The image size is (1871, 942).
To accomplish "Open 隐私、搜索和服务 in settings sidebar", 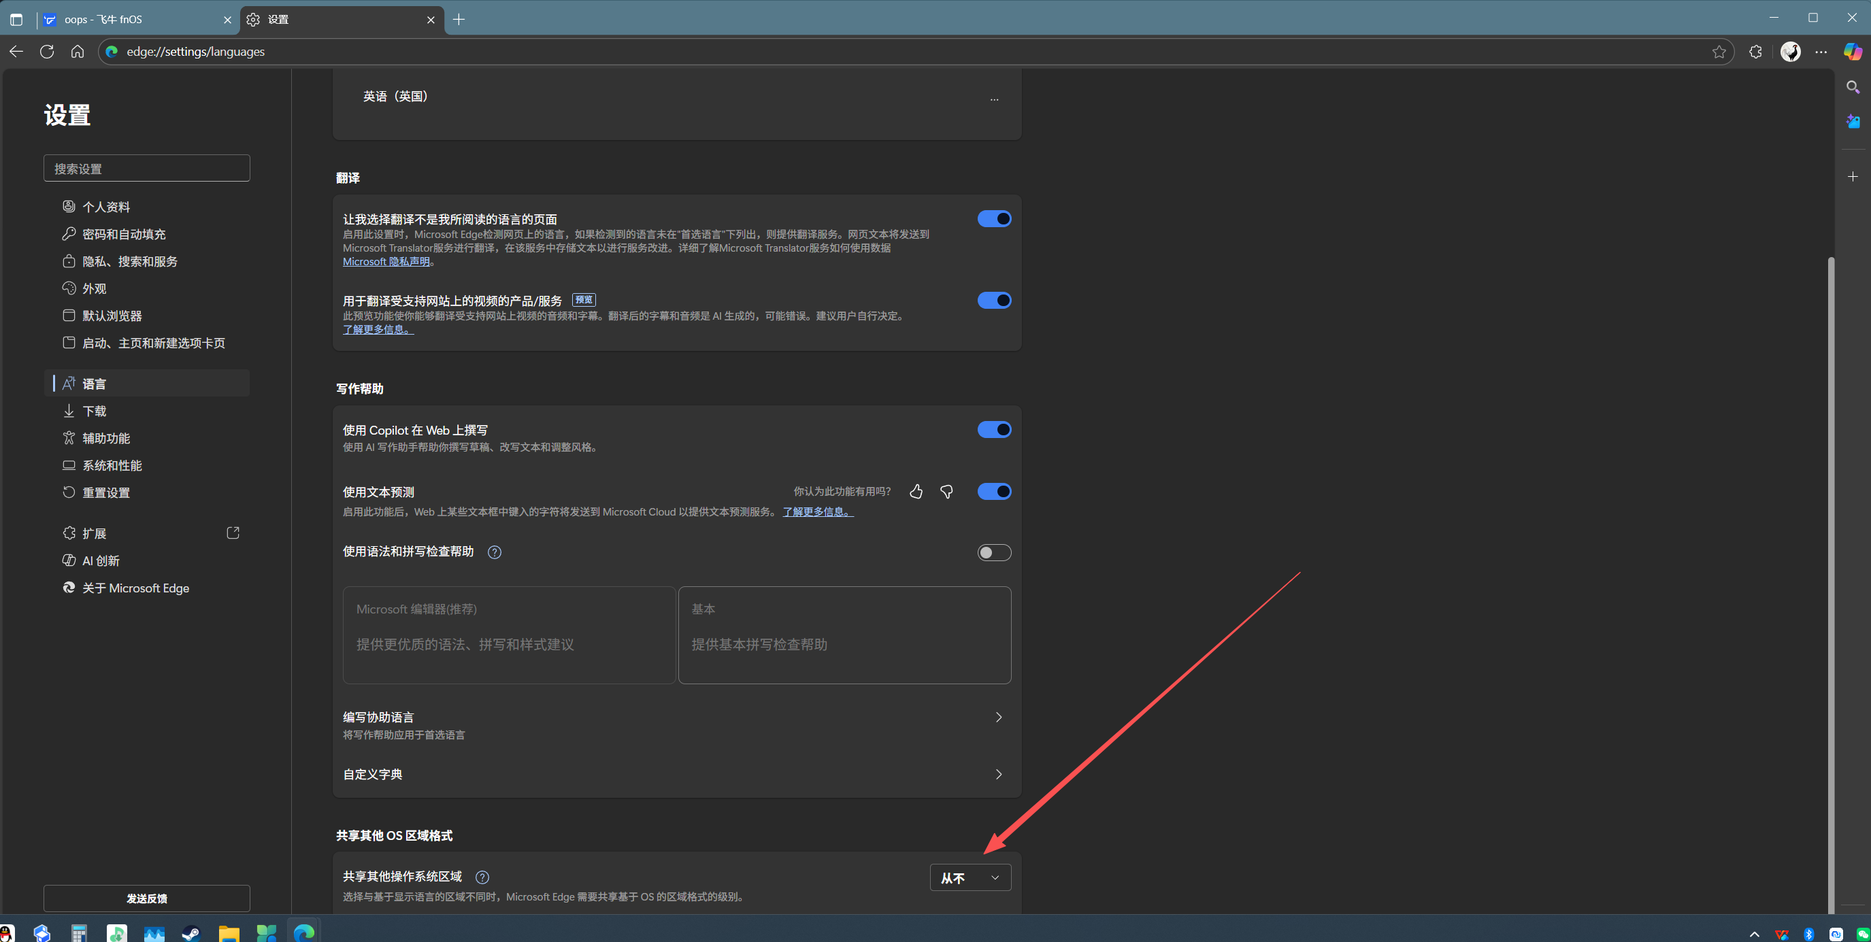I will click(130, 261).
